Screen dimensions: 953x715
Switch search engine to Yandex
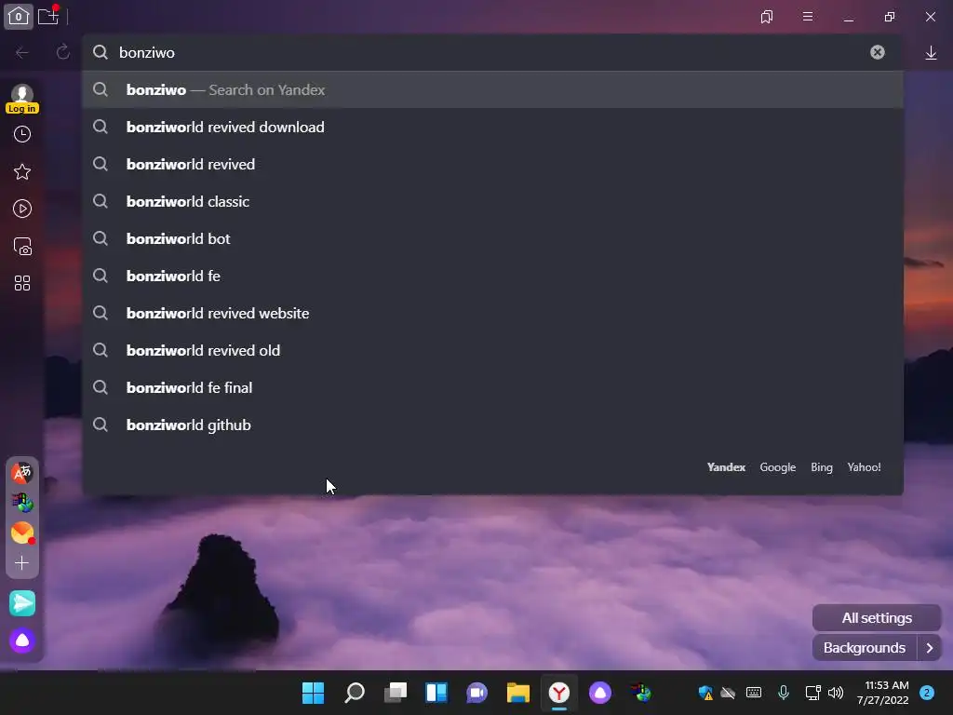coord(726,467)
